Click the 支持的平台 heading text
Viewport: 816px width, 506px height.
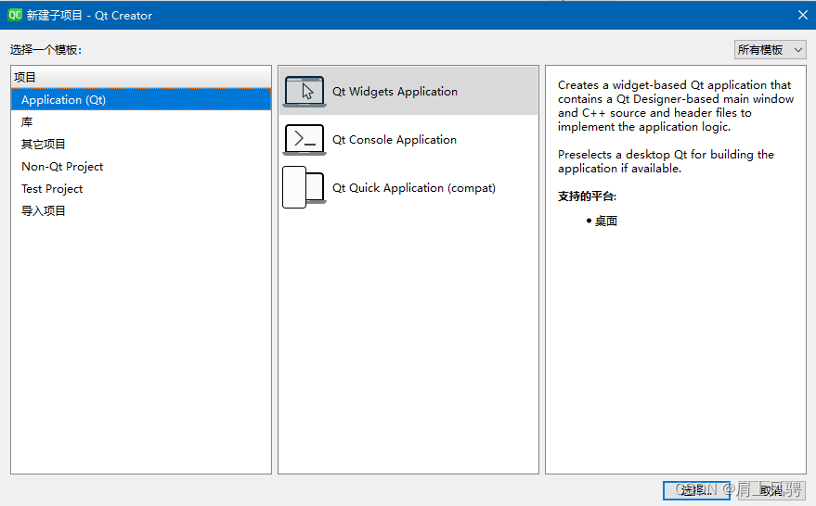587,196
